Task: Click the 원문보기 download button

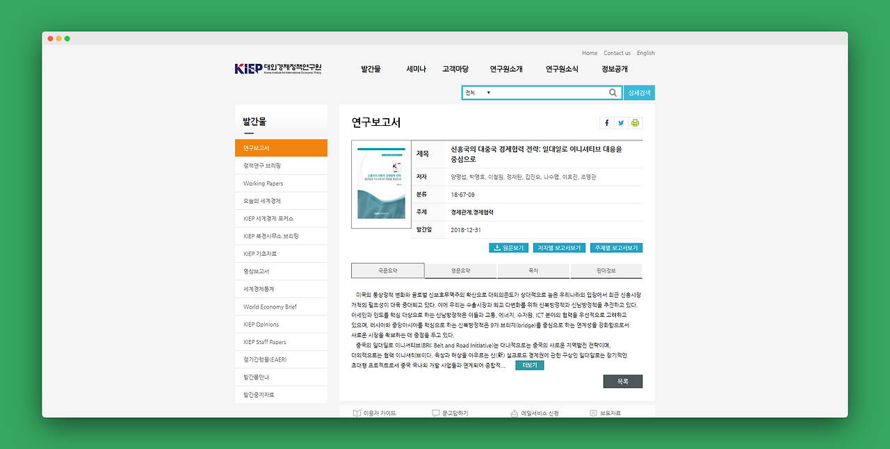Action: 508,247
